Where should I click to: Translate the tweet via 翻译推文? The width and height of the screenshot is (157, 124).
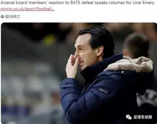coord(13,17)
